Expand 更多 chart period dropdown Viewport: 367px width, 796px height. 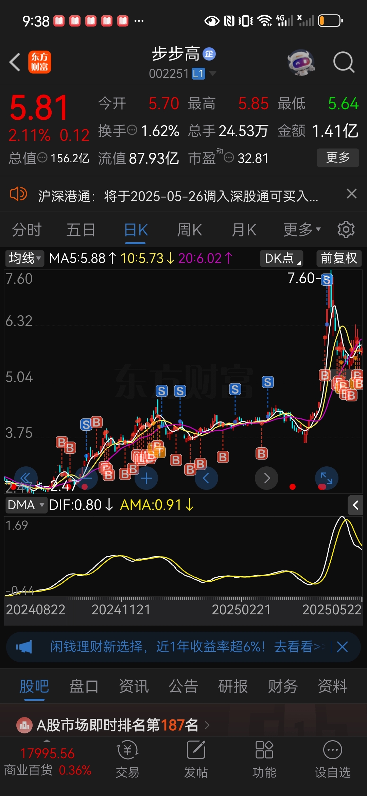pyautogui.click(x=302, y=230)
